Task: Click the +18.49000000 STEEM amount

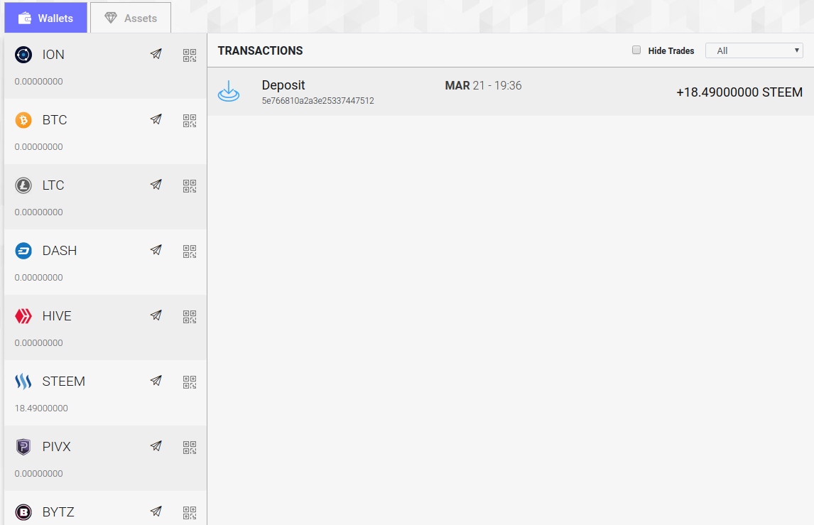Action: click(x=739, y=92)
